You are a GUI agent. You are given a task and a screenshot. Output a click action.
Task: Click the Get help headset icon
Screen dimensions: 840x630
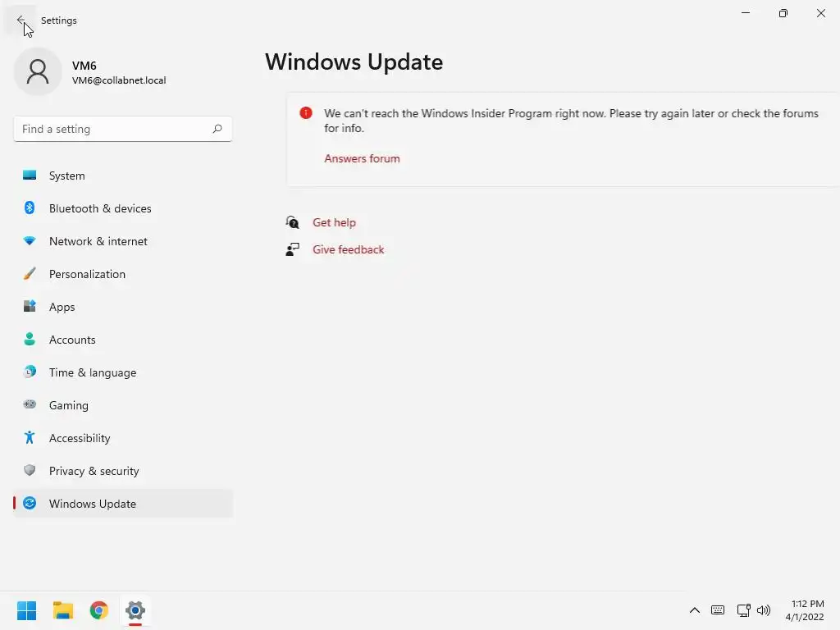(x=292, y=221)
